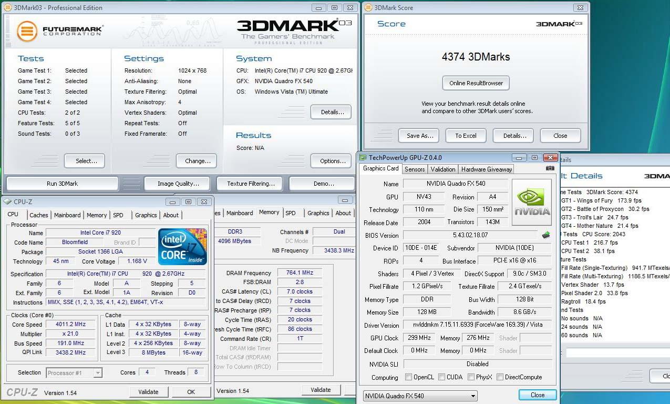670x404 pixels.
Task: Switch to the Validation tab in GPU-Z
Action: [x=443, y=169]
